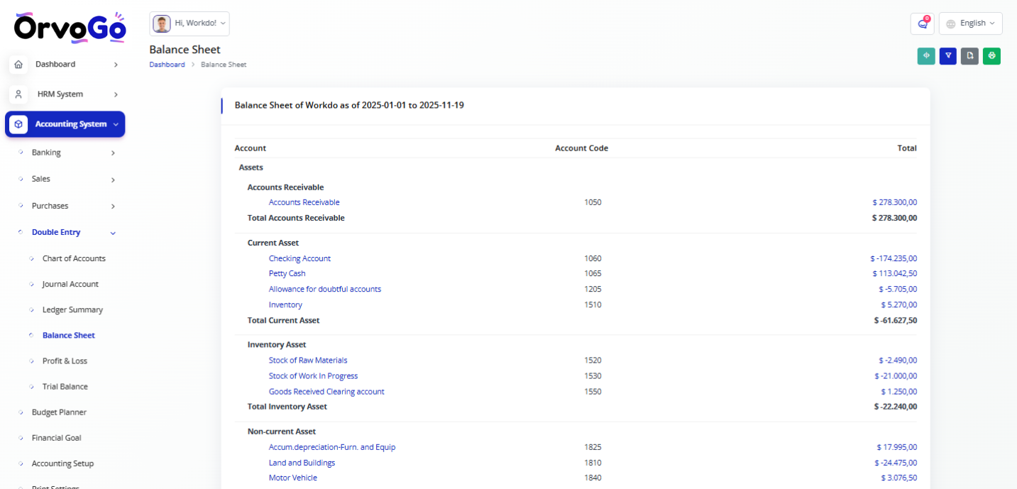Click the HRM System person icon
1017x489 pixels.
(x=18, y=94)
